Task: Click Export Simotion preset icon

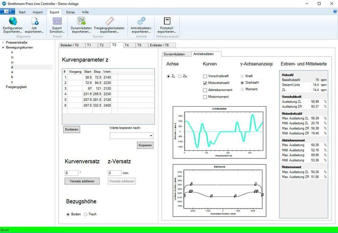Action: pyautogui.click(x=57, y=21)
